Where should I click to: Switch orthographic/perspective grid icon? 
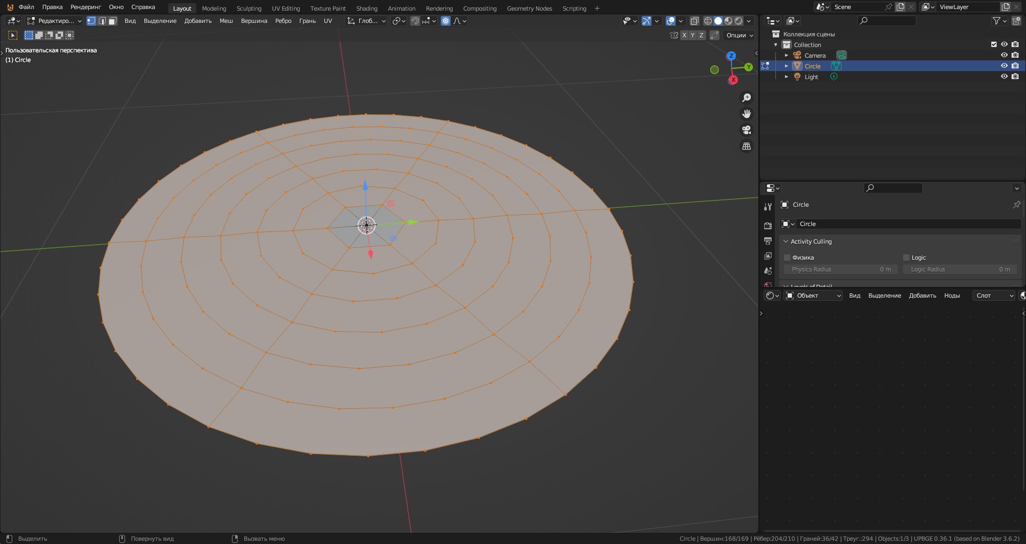click(747, 146)
